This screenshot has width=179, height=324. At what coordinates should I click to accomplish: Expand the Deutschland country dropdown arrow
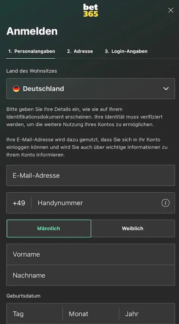pyautogui.click(x=166, y=89)
